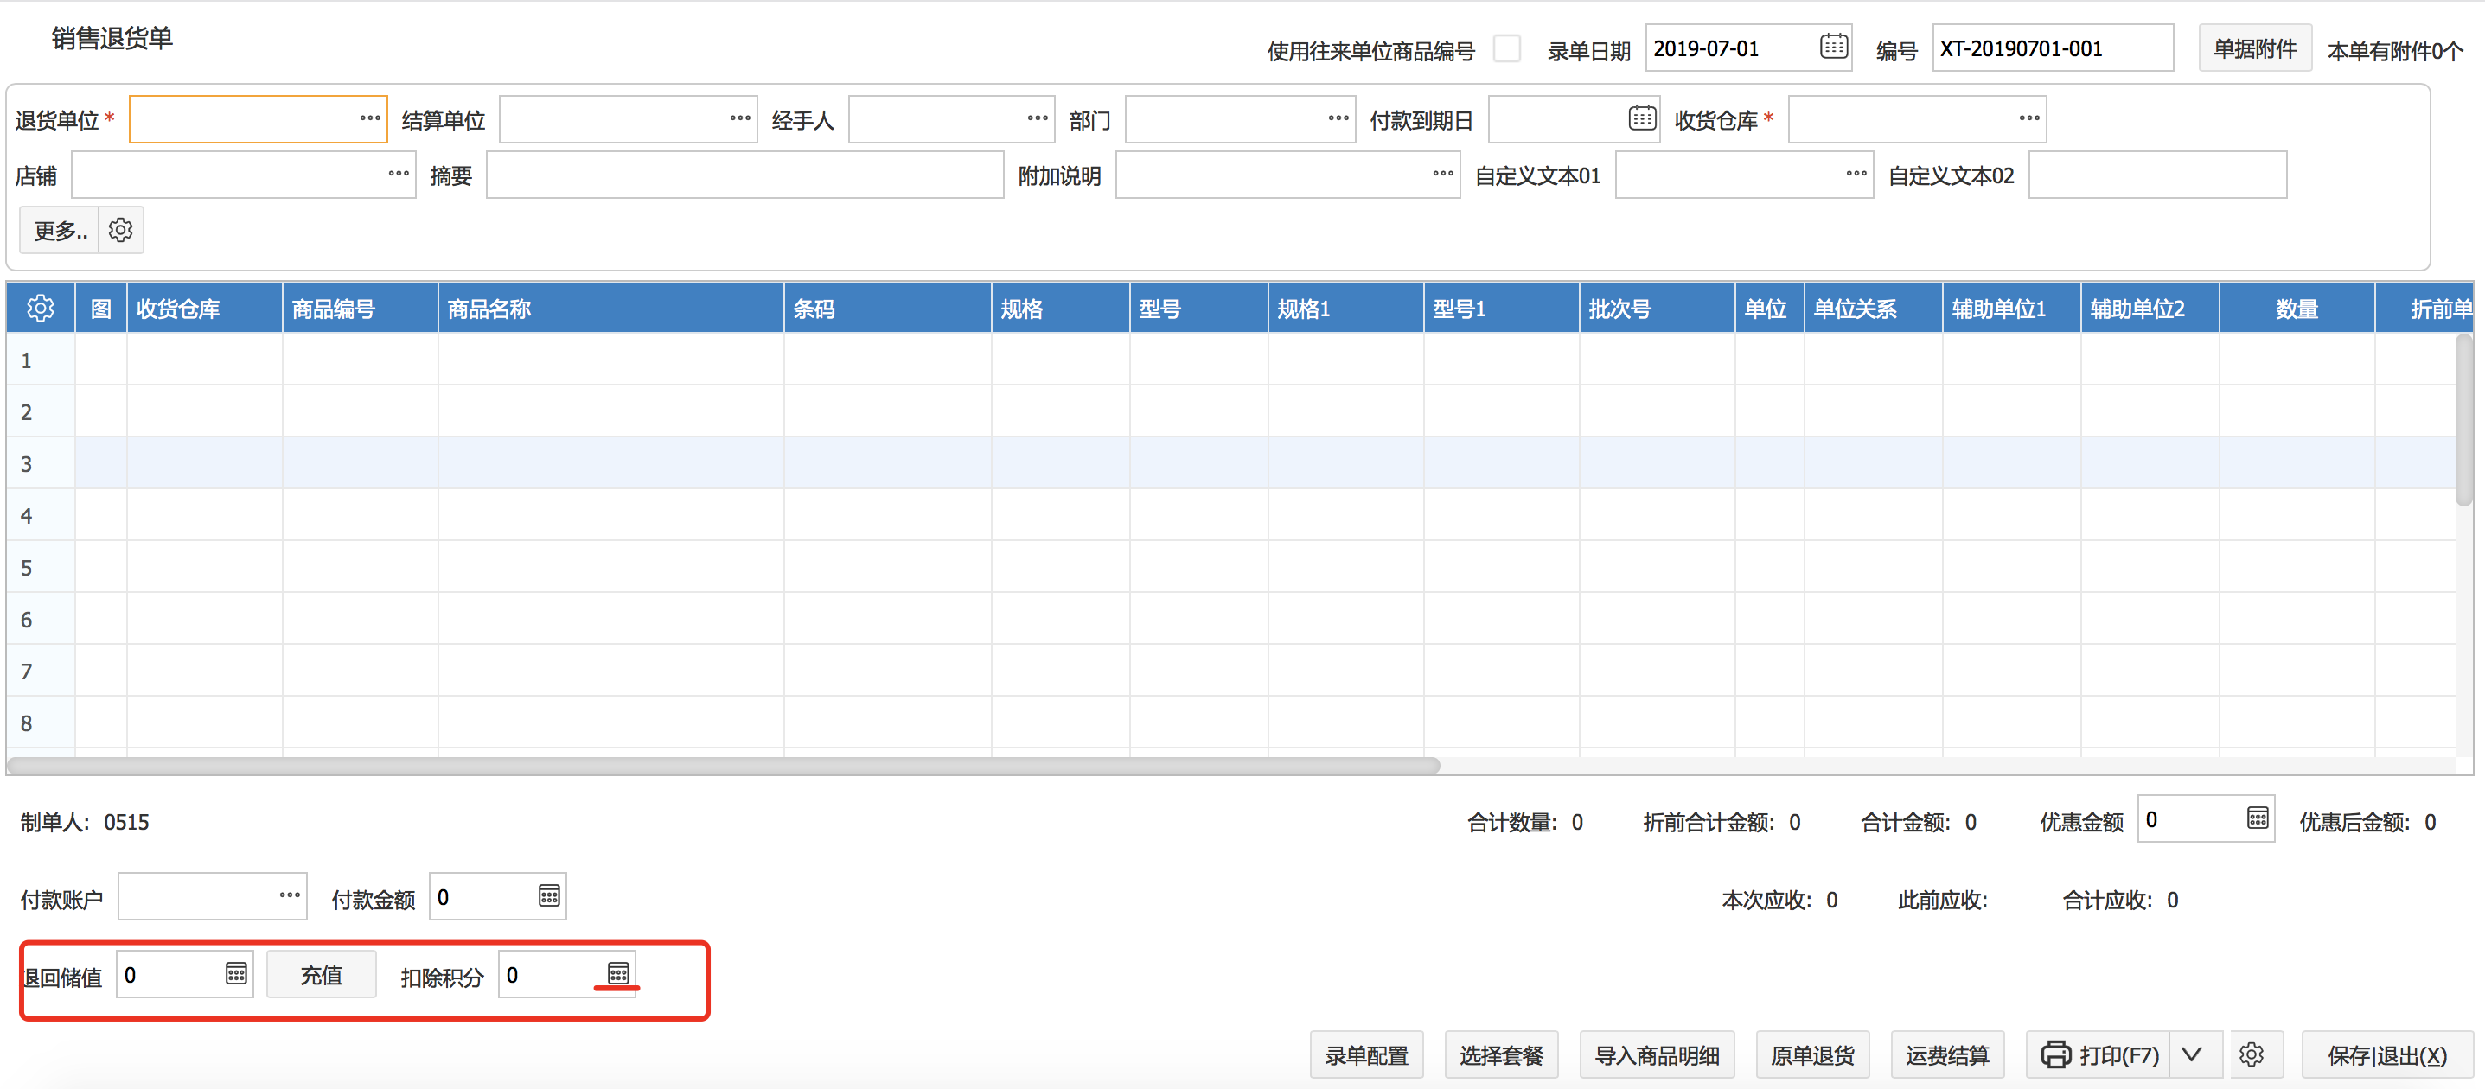
Task: Click the ellipsis in 附加说明 field
Action: [1443, 174]
